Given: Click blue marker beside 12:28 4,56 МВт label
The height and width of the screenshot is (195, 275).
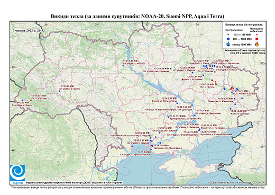Looking at the screenshot, I should click(x=171, y=68).
